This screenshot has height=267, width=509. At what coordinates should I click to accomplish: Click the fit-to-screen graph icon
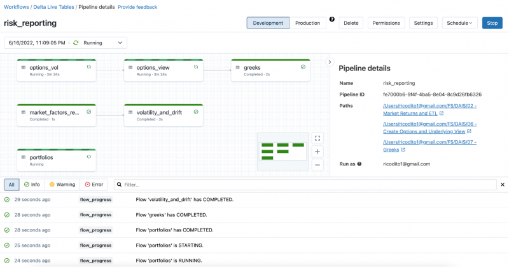[x=317, y=138]
